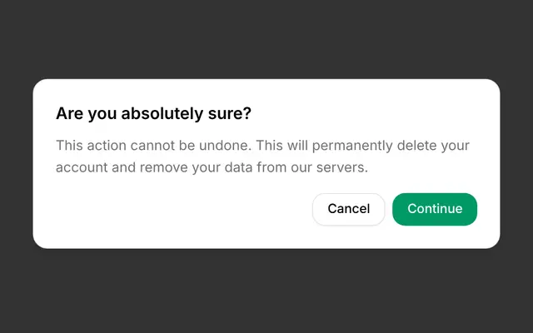Click the dark overlay below the dialog

(266, 291)
